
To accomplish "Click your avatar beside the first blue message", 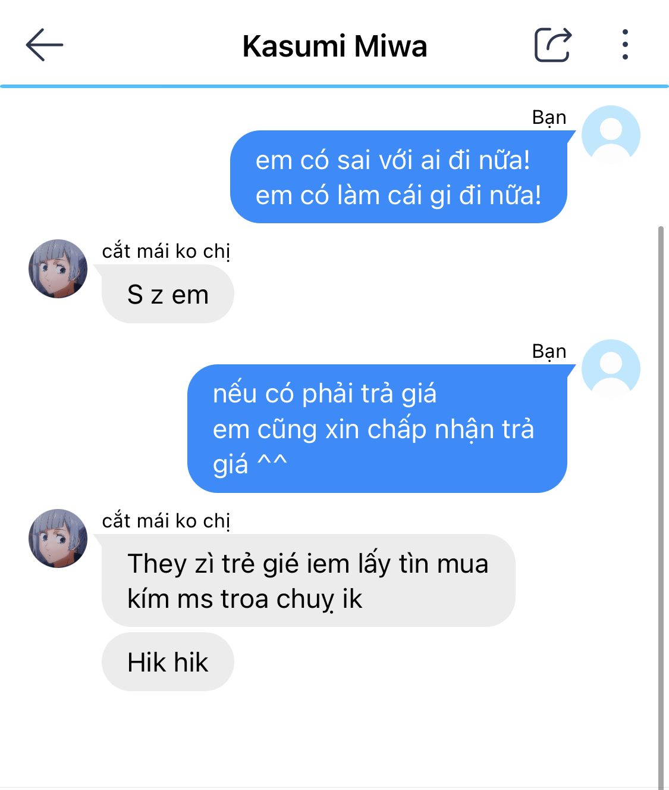I will [611, 135].
